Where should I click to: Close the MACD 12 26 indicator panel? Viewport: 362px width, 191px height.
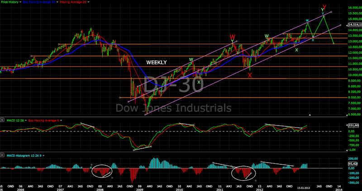pyautogui.click(x=2, y=120)
